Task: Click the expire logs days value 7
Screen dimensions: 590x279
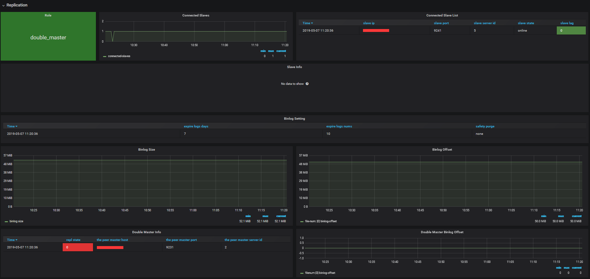Action: pyautogui.click(x=185, y=134)
